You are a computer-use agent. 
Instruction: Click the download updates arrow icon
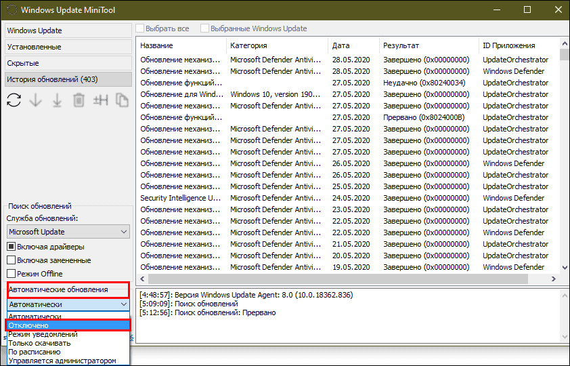(35, 100)
